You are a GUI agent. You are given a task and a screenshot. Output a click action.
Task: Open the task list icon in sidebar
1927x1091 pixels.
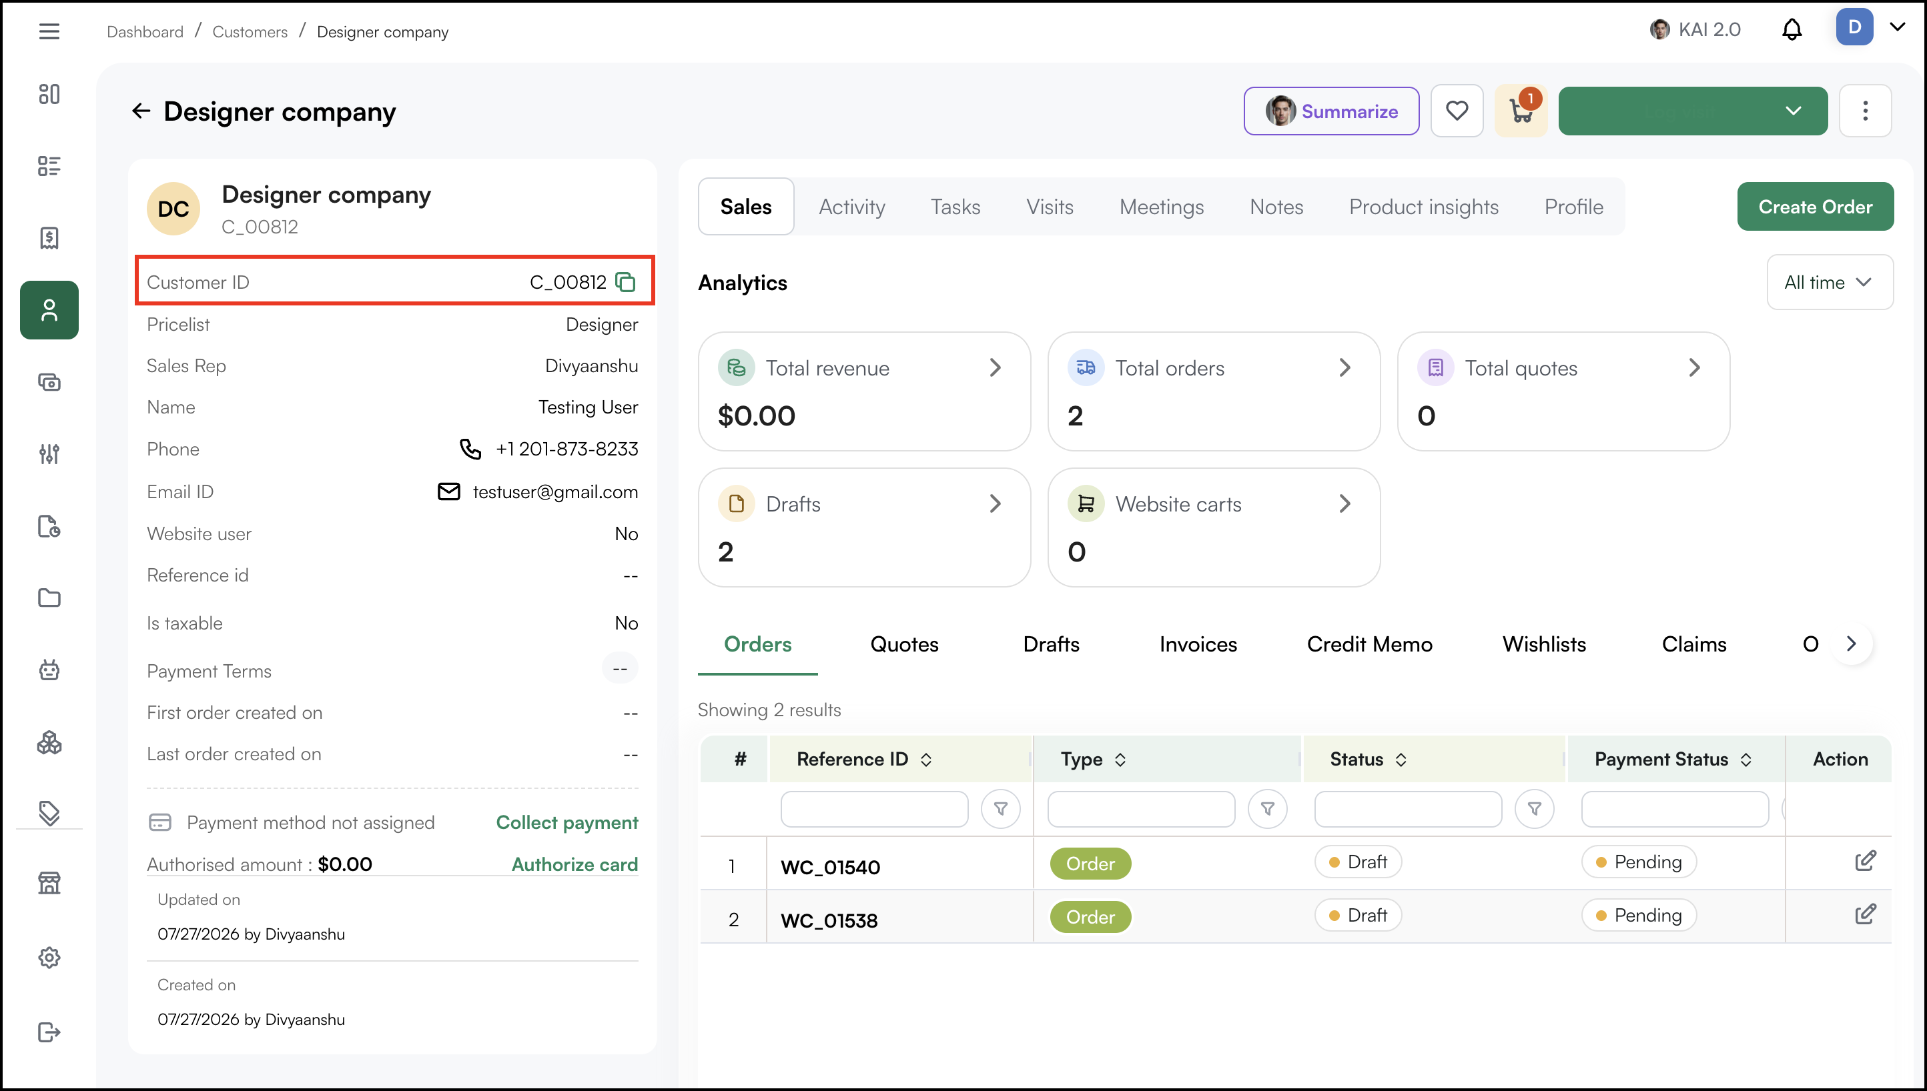coord(49,165)
